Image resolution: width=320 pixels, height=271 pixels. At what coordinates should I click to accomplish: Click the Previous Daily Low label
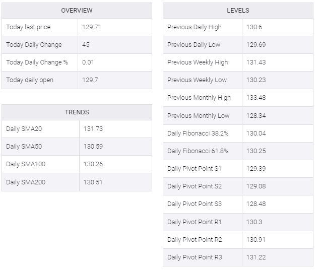coord(194,45)
